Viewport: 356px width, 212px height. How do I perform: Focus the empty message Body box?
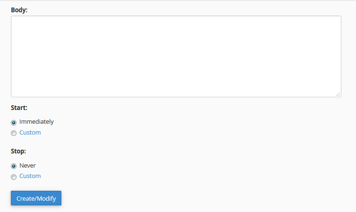[176, 56]
